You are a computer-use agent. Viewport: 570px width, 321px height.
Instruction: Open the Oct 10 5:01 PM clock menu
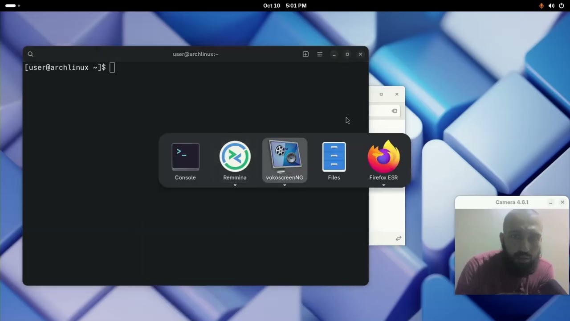pyautogui.click(x=285, y=5)
